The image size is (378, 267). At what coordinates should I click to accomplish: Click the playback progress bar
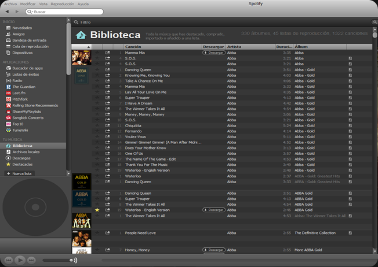click(x=238, y=260)
